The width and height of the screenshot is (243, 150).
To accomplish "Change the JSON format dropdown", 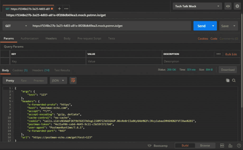I will tap(58, 80).
